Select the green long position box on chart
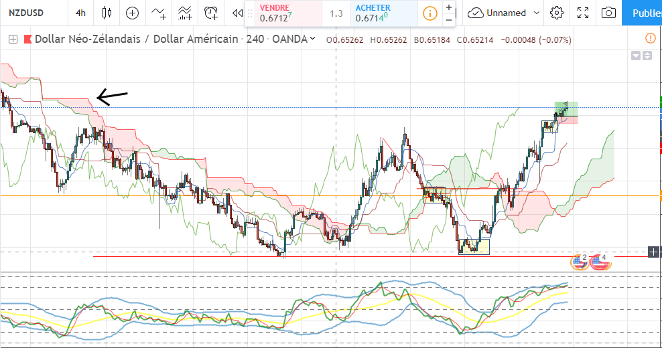This screenshot has width=662, height=348. pyautogui.click(x=566, y=109)
